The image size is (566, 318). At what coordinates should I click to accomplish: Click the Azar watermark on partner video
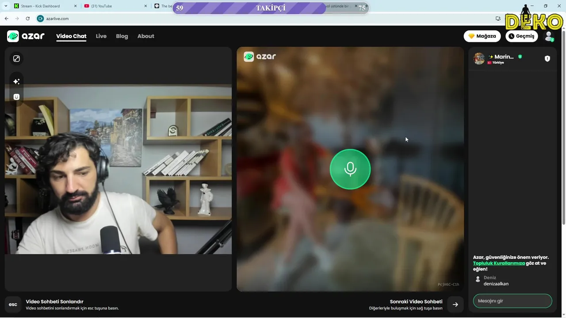click(x=260, y=57)
